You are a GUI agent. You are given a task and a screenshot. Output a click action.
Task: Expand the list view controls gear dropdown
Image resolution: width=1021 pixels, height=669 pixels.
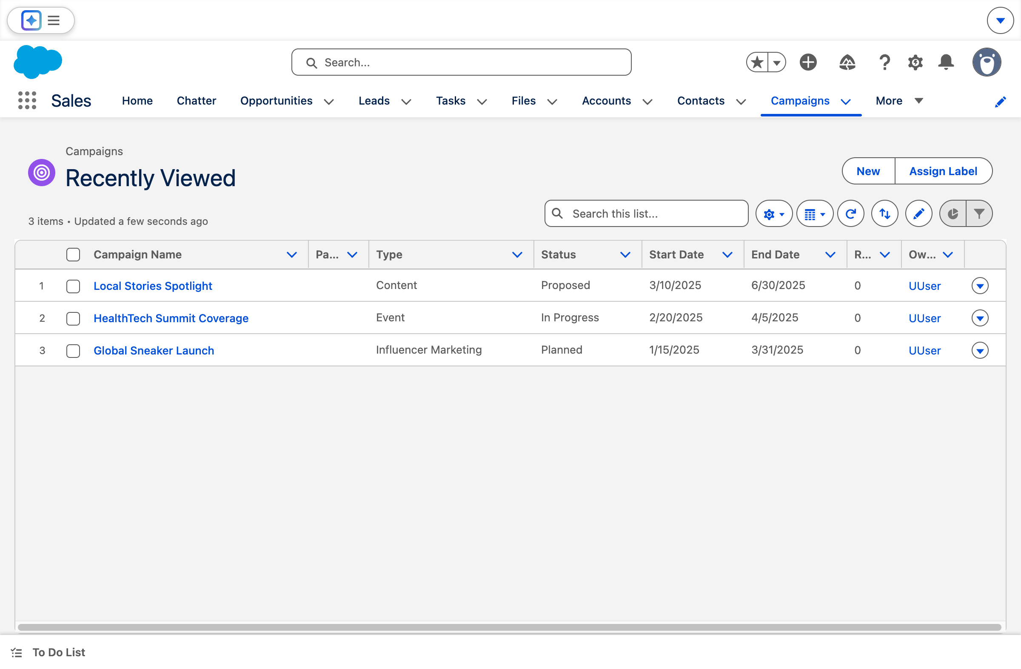click(x=774, y=213)
